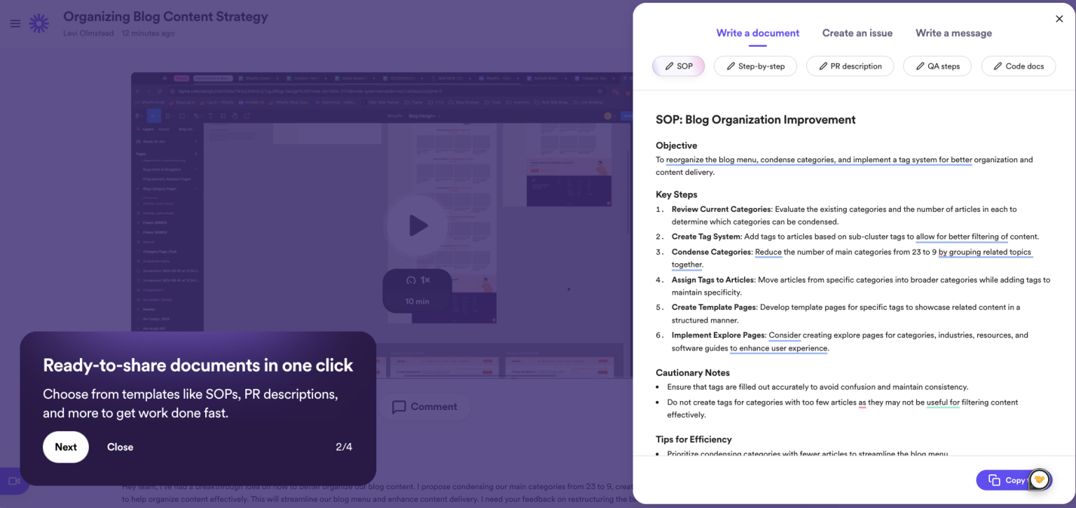
Task: Click the video camera icon bottom left
Action: 13,481
